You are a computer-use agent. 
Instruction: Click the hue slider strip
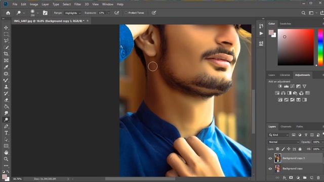pos(320,47)
